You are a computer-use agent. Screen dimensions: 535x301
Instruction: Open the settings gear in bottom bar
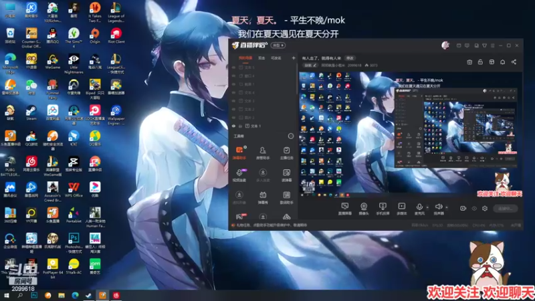point(485,208)
